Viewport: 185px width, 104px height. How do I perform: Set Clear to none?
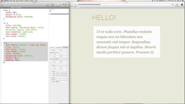(x=66, y=75)
